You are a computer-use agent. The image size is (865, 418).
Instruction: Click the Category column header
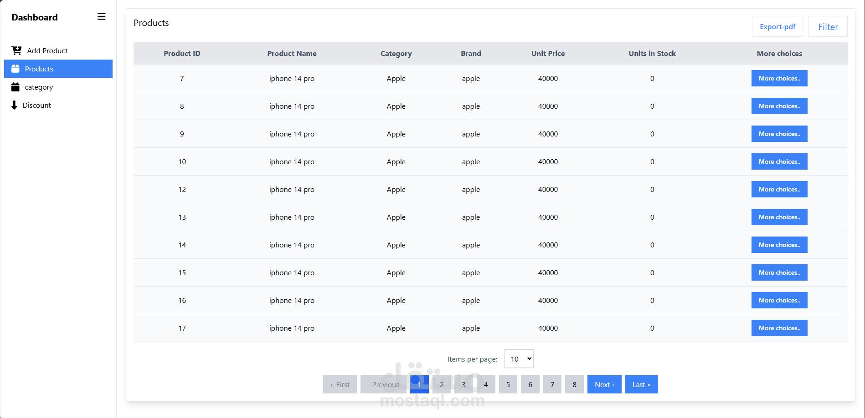pyautogui.click(x=396, y=54)
